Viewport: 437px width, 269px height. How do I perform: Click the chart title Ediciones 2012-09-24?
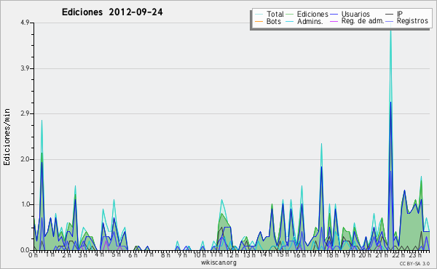112,12
